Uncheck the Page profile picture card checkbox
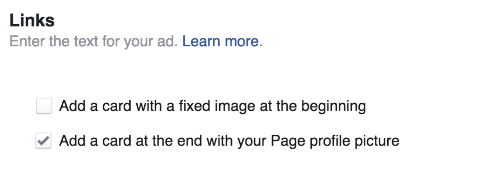 click(x=43, y=141)
